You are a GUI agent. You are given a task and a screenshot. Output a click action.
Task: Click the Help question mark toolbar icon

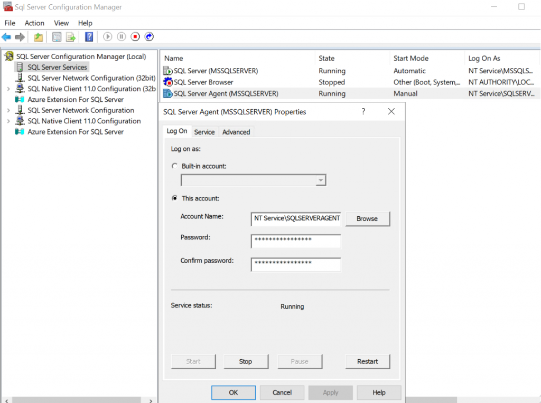(90, 36)
